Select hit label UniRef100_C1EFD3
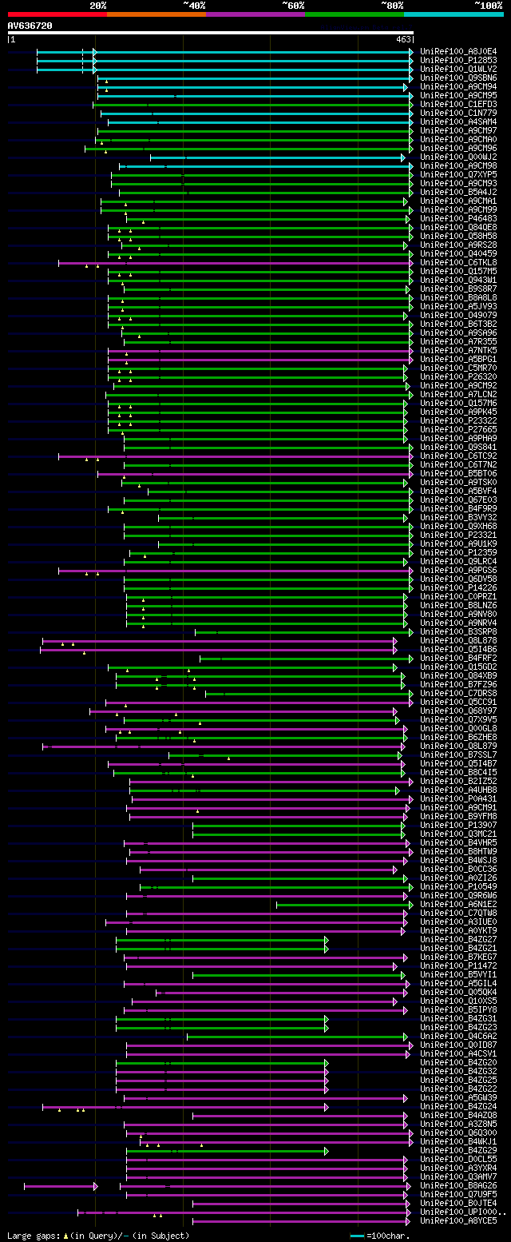This screenshot has width=511, height=1242. point(458,104)
